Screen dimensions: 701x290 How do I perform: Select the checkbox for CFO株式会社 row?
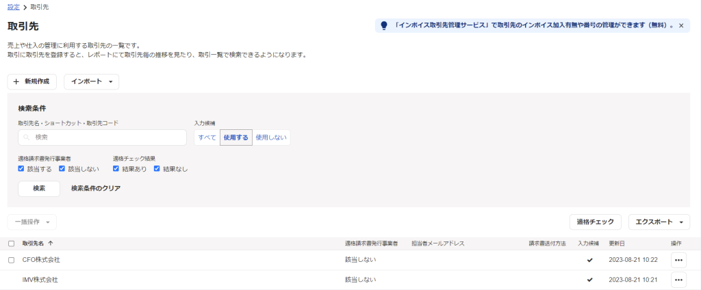click(11, 260)
